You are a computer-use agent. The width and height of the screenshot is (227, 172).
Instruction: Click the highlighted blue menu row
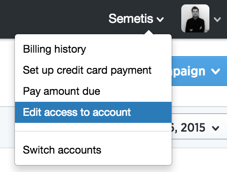tap(93, 112)
